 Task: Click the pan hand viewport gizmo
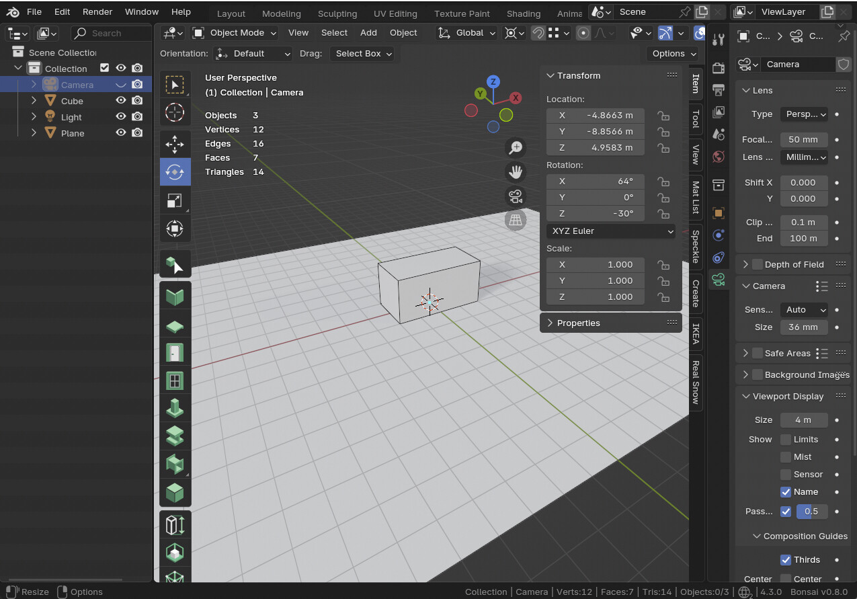516,172
